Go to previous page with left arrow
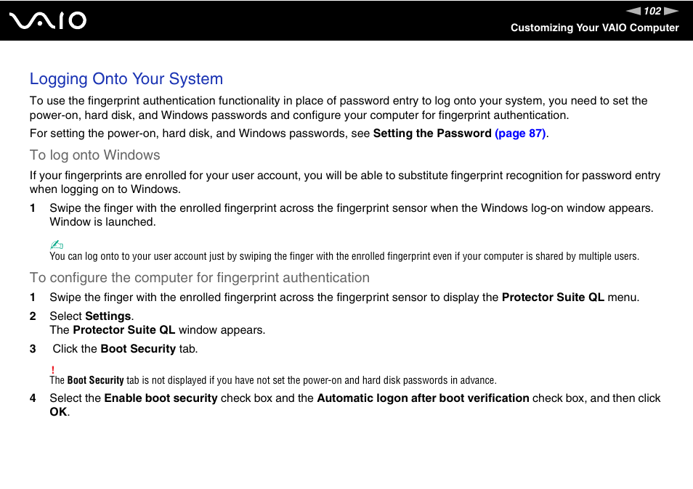693x489 pixels. pyautogui.click(x=633, y=11)
